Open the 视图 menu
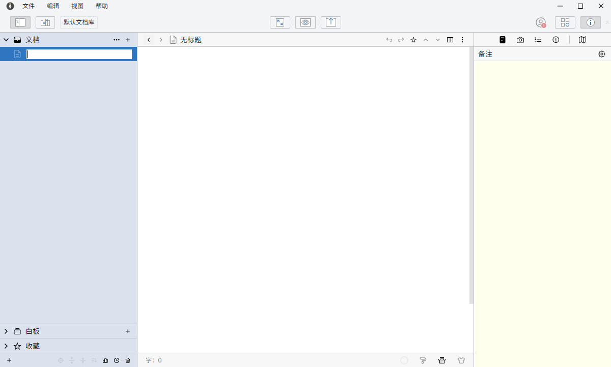 (77, 6)
